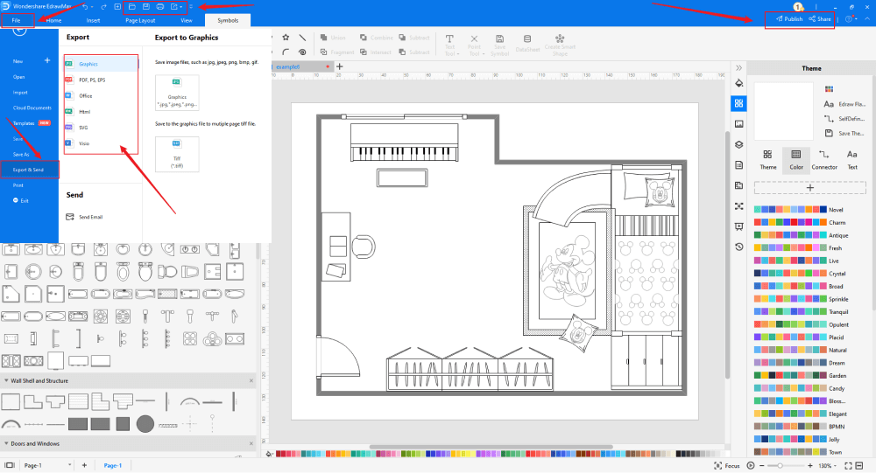Choose New in the File menu
Viewport: 876px width, 473px height.
coord(18,61)
